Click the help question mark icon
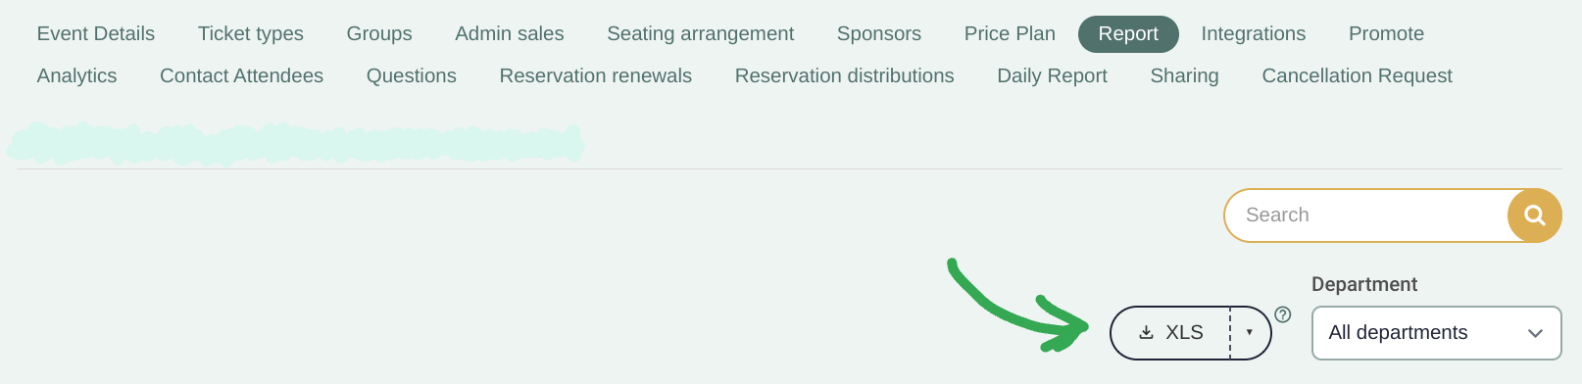 point(1283,314)
